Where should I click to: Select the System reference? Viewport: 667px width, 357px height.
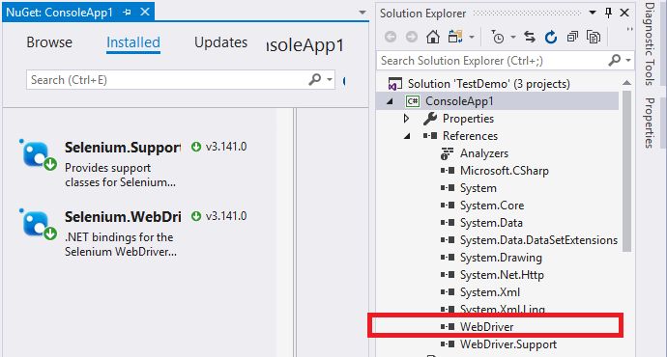[x=478, y=188]
